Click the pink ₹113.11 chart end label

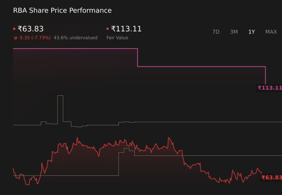pos(270,88)
